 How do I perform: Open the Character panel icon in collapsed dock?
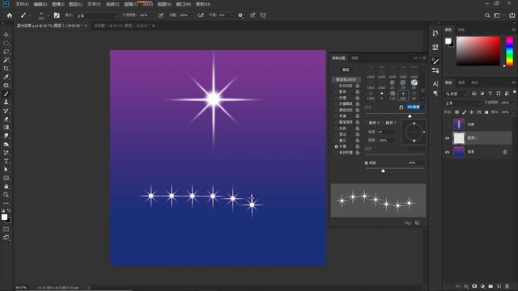(x=435, y=84)
